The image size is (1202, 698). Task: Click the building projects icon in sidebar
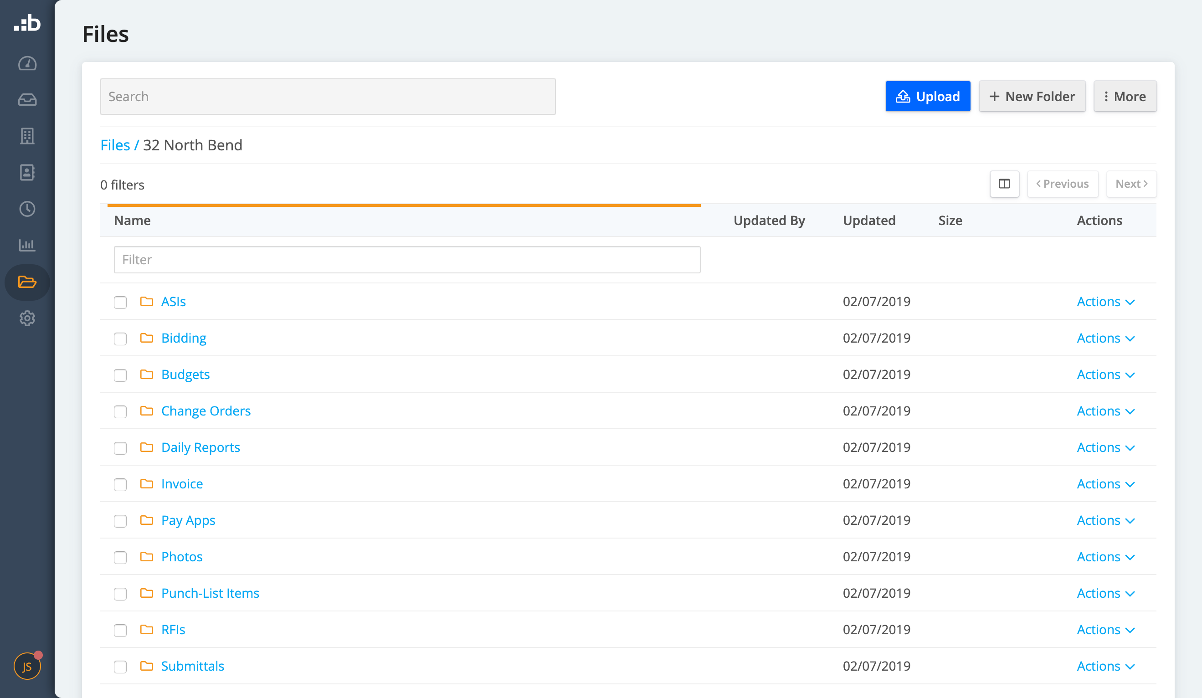27,136
